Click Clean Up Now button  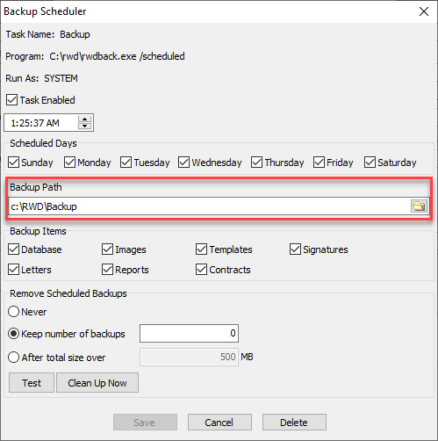point(97,383)
